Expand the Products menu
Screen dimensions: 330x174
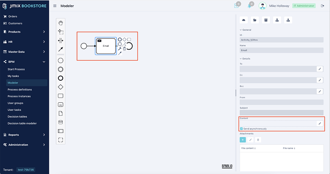point(24,32)
